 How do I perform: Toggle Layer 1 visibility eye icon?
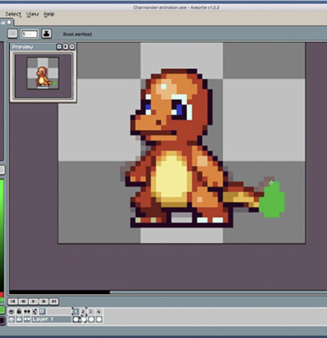[12, 319]
